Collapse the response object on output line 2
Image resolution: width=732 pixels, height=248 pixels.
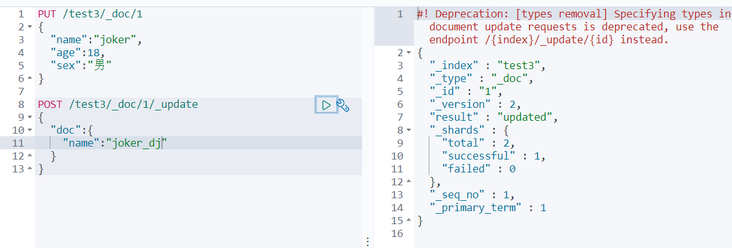[409, 53]
